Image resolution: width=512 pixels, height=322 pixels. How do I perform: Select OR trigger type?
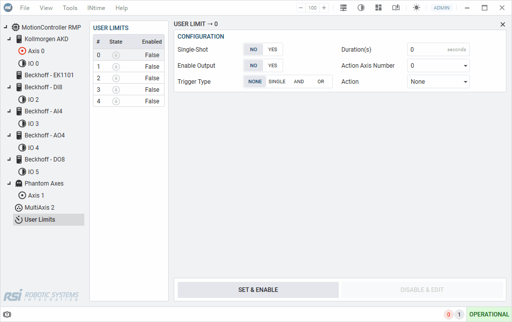[x=321, y=82]
